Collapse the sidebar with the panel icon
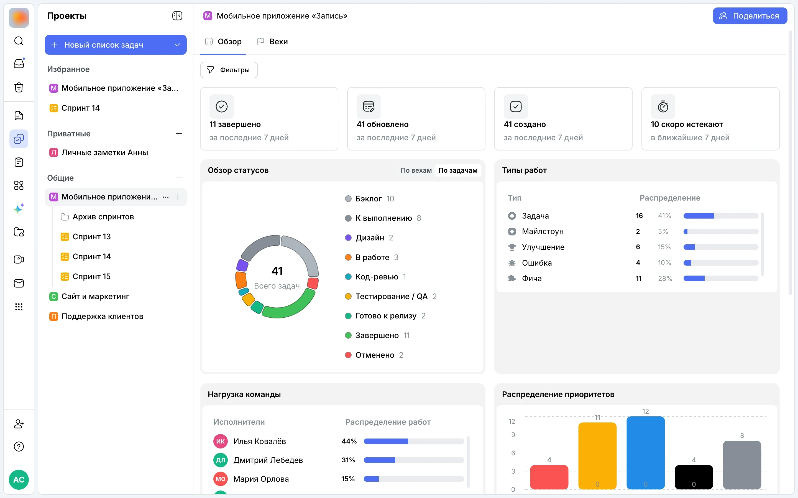The width and height of the screenshot is (798, 498). (x=177, y=16)
